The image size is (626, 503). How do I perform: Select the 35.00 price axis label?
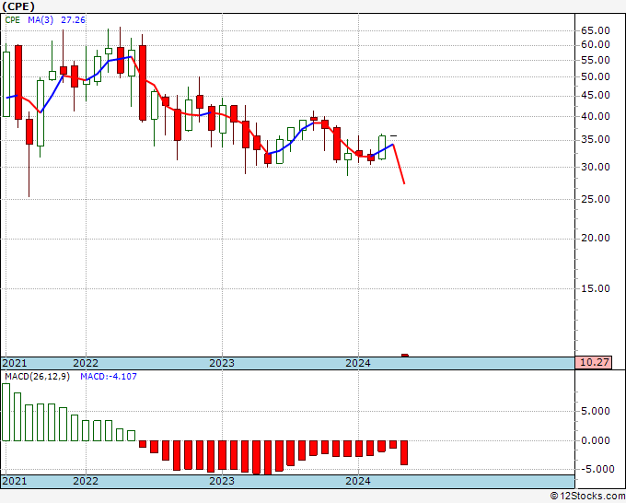596,139
